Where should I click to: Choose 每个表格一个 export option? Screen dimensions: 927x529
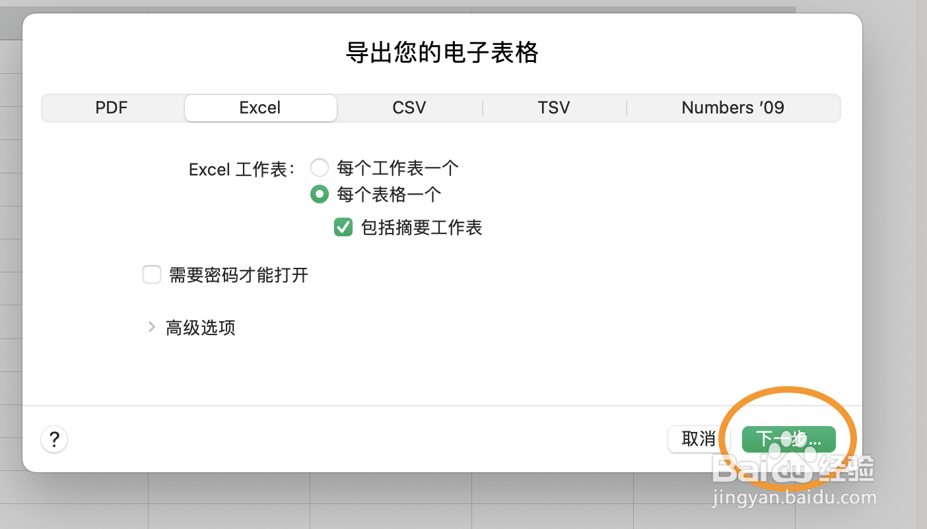click(x=320, y=194)
